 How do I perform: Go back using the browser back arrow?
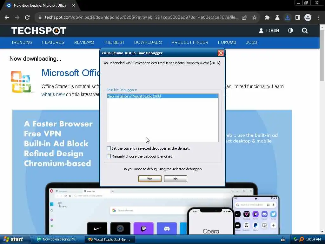point(7,18)
